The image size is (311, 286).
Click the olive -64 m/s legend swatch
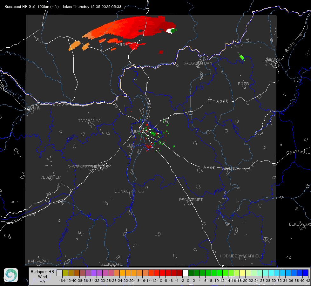tap(65, 273)
